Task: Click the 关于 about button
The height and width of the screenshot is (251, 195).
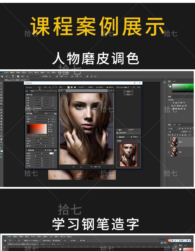Action: tap(134, 87)
